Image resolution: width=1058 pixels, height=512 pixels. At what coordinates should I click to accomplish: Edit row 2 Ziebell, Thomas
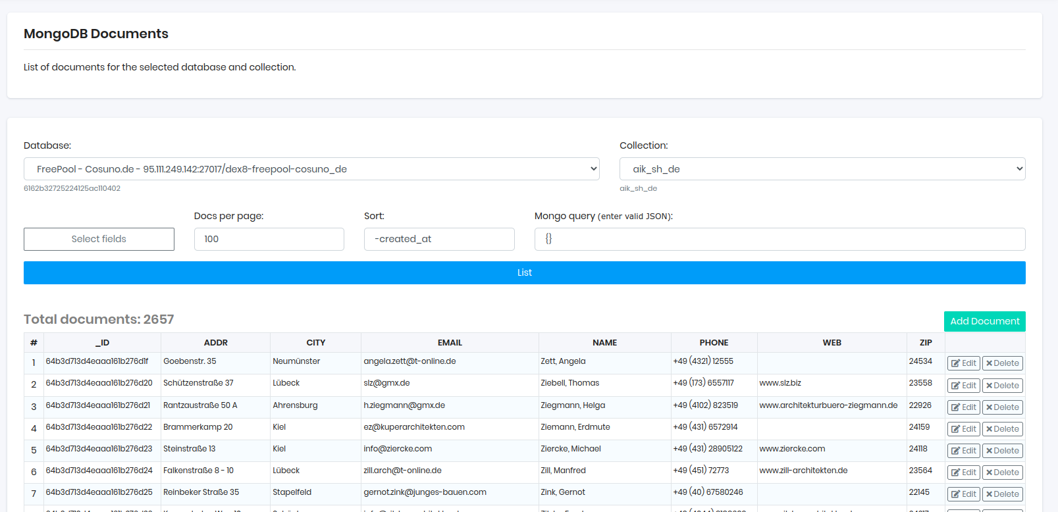(964, 386)
